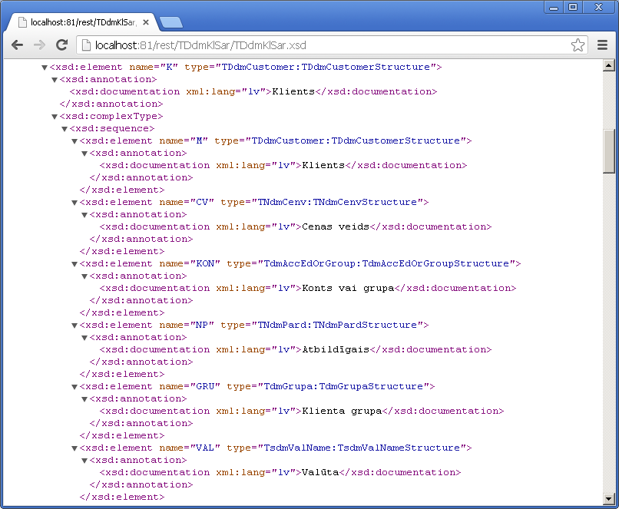Select the localhost:81/rest/TDdmKlSar tab

click(83, 22)
